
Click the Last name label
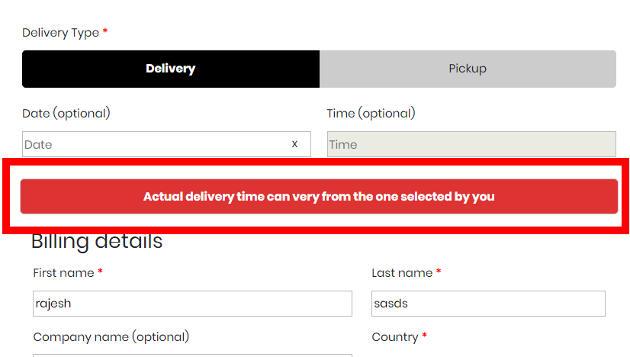[402, 273]
